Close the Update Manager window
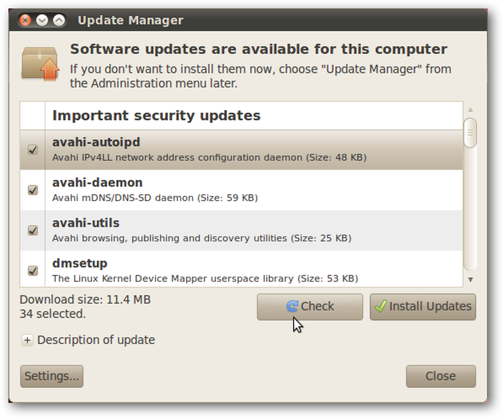The width and height of the screenshot is (503, 418). pos(25,21)
